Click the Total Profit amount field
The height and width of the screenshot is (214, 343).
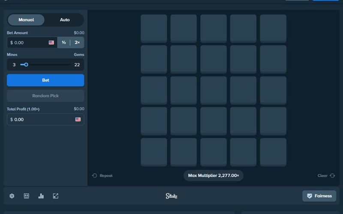(x=45, y=119)
